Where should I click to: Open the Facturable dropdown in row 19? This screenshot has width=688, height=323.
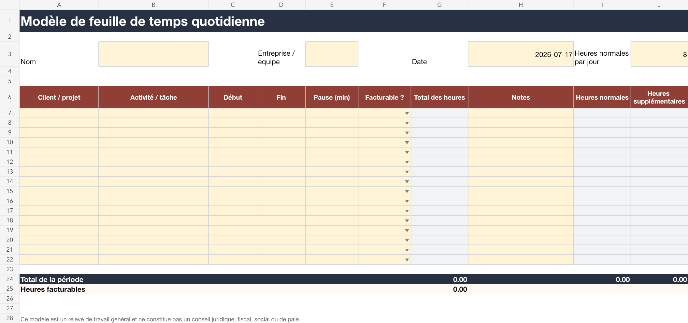[407, 231]
